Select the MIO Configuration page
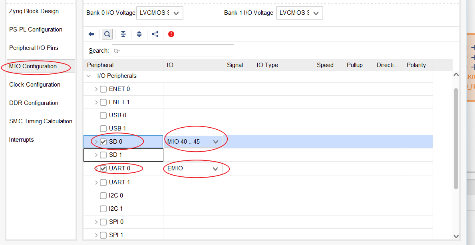 pyautogui.click(x=41, y=66)
